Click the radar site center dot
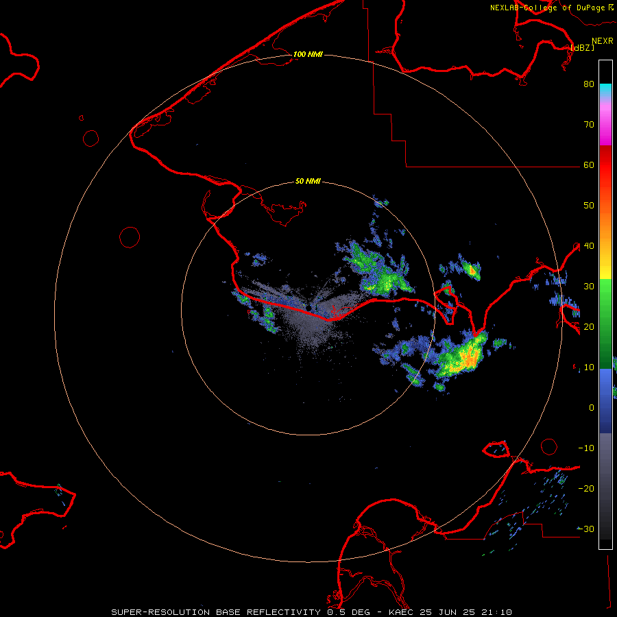 [x=310, y=307]
